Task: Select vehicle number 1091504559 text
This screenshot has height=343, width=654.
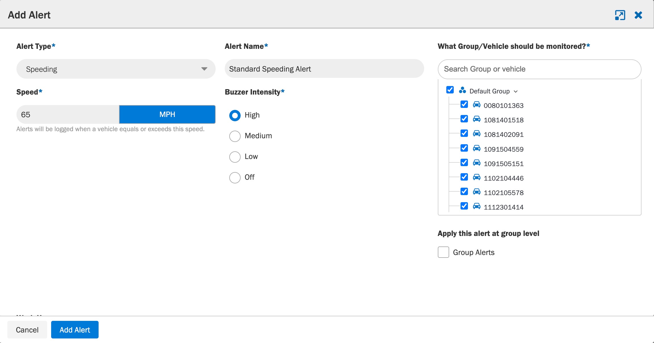Action: pyautogui.click(x=504, y=149)
